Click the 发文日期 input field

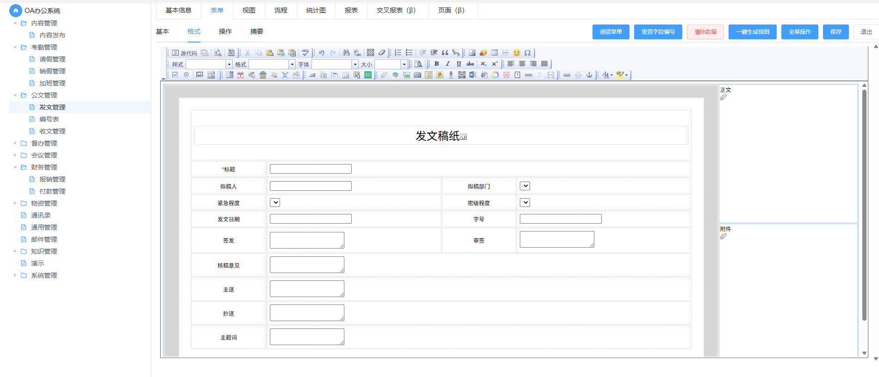point(311,219)
